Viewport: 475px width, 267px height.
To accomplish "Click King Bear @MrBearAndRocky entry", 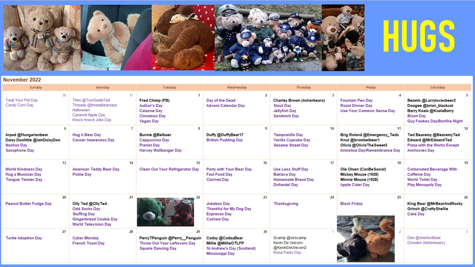I will [434, 204].
